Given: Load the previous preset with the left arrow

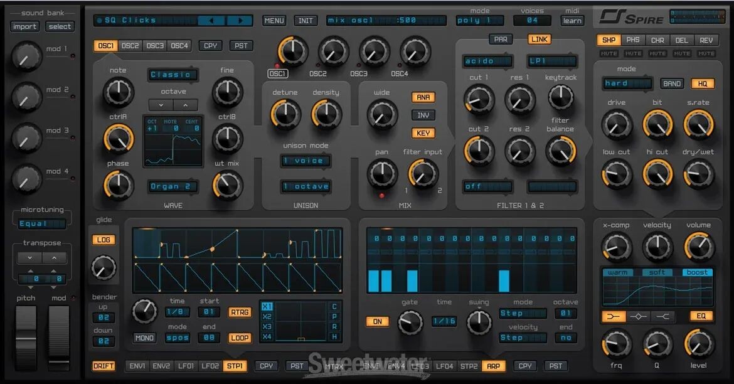Looking at the screenshot, I should (211, 21).
